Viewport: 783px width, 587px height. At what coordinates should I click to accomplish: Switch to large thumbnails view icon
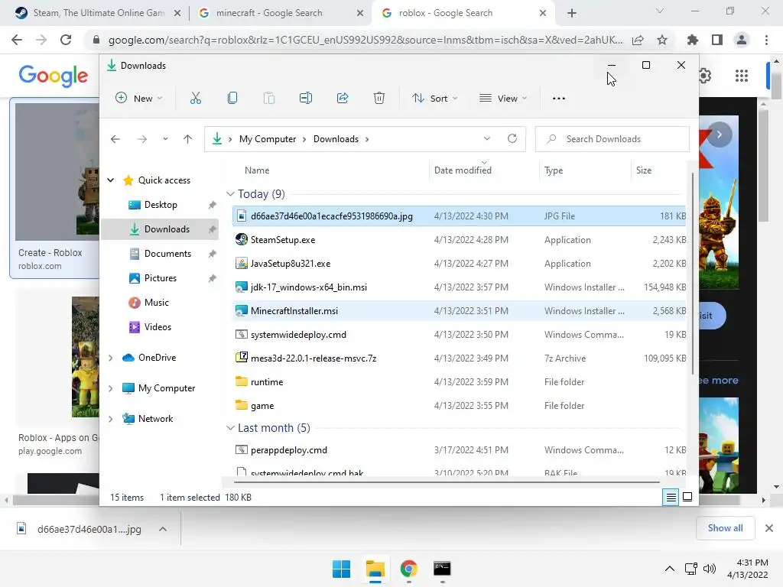click(x=687, y=497)
